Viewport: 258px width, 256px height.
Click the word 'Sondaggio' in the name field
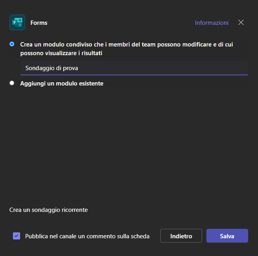[39, 68]
